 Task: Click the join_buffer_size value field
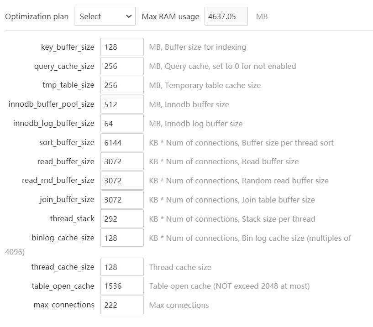pyautogui.click(x=122, y=200)
